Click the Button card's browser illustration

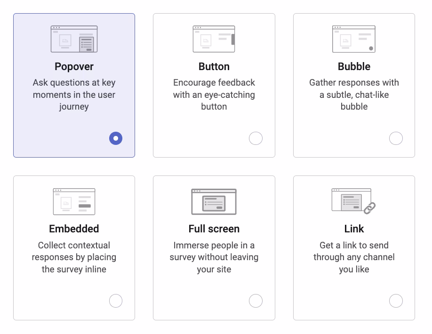click(214, 39)
